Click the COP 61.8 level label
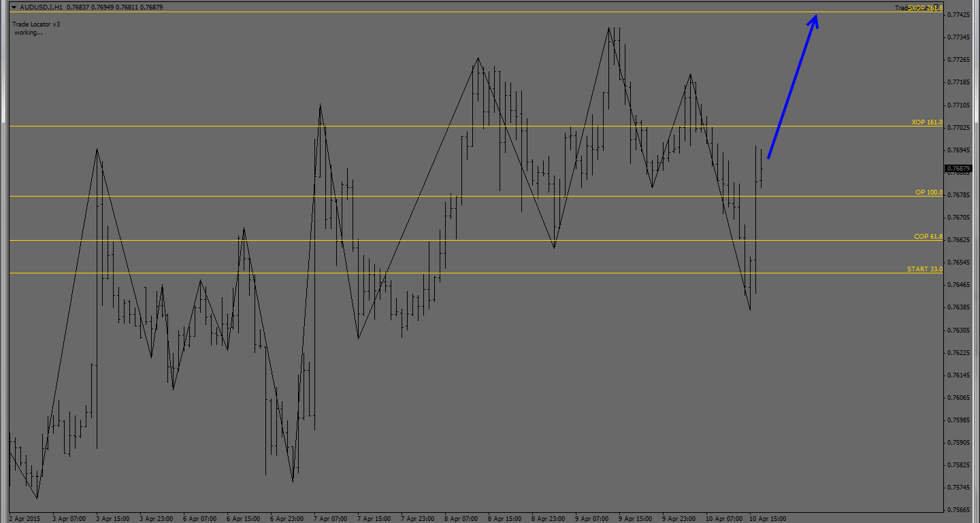 (x=928, y=237)
